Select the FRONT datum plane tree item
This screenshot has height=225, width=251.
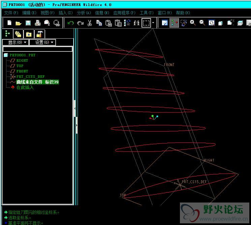(x=22, y=71)
